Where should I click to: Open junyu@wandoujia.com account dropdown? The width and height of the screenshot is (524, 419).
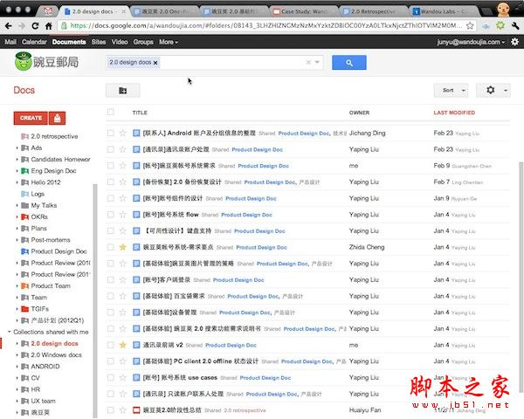(x=471, y=42)
